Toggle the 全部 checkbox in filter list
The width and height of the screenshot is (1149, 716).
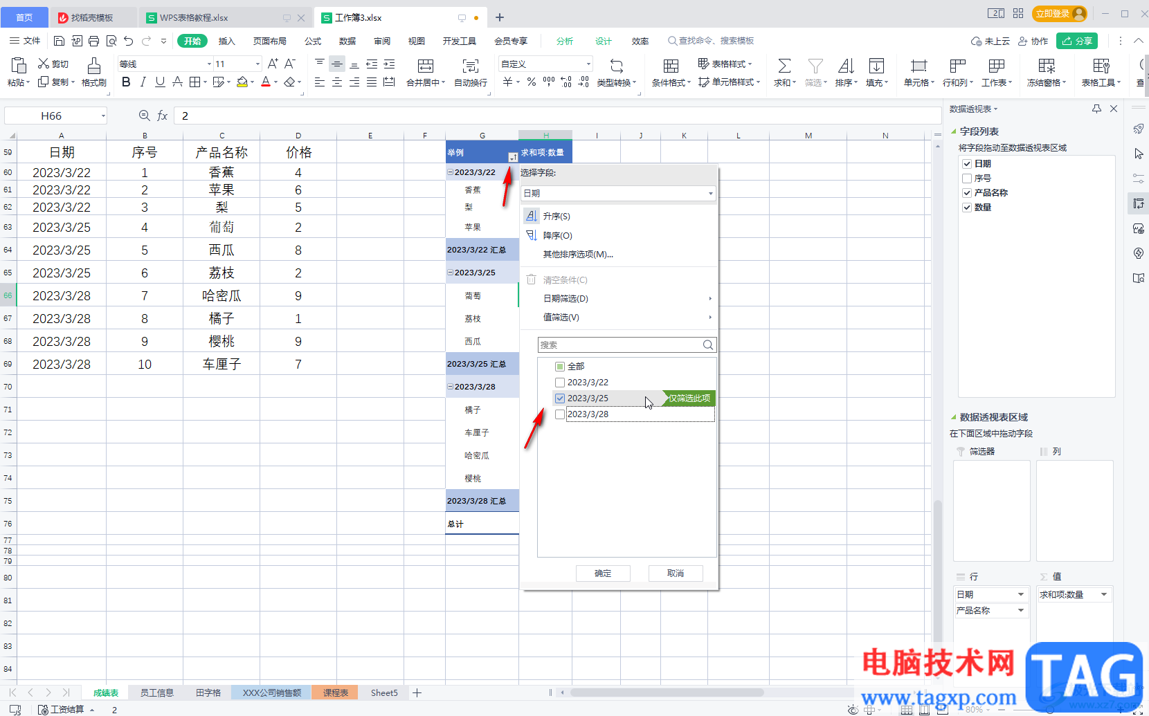[560, 366]
